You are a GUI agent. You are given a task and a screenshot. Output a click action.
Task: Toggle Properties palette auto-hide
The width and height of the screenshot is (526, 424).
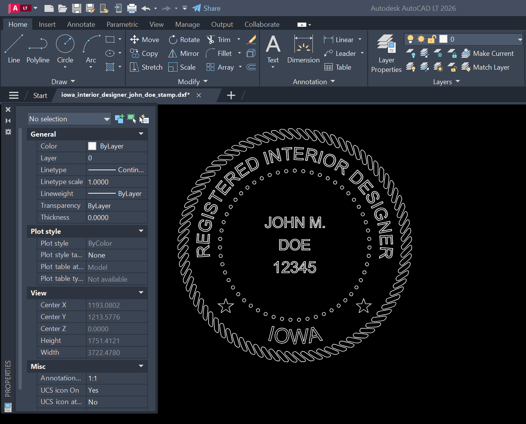8,121
